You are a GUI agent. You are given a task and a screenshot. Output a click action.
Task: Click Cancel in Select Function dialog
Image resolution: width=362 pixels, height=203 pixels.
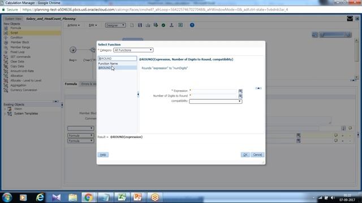coord(257,155)
